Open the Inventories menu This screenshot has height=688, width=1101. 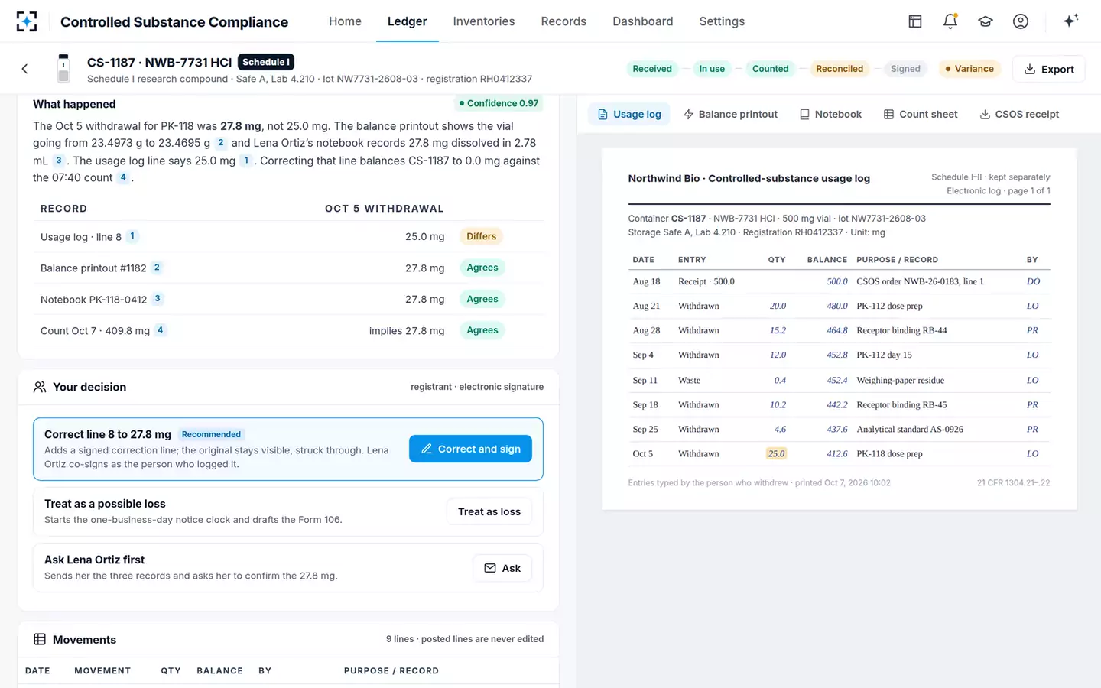(x=484, y=21)
